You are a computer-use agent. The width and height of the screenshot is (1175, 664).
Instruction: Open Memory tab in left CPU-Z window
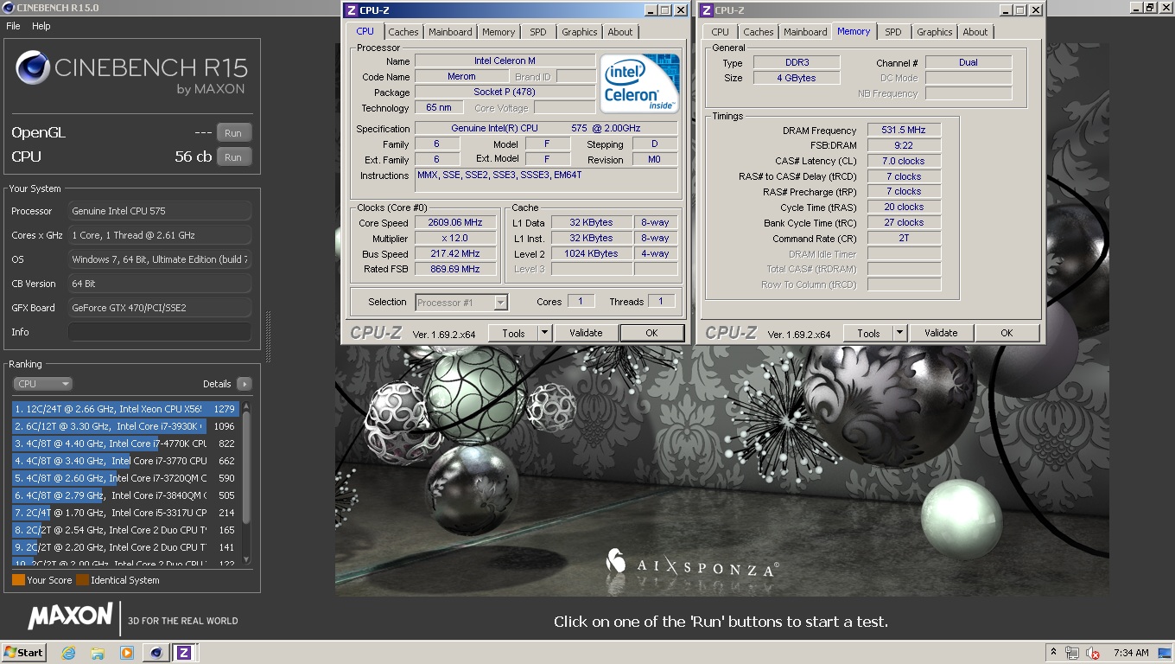499,32
